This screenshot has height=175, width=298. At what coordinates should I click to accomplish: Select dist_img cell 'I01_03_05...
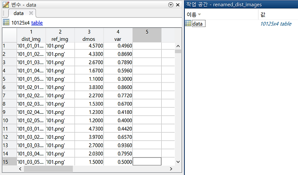[x=31, y=162]
